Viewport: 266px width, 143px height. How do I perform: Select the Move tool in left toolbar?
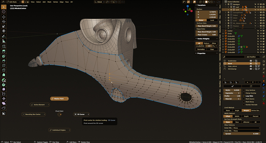pyautogui.click(x=4, y=17)
